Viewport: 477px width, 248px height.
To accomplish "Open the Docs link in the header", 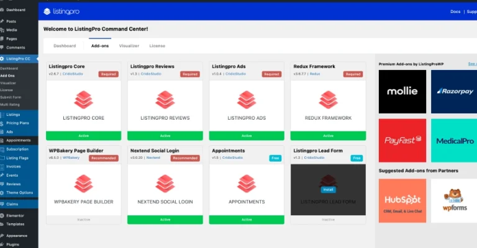I will 455,12.
